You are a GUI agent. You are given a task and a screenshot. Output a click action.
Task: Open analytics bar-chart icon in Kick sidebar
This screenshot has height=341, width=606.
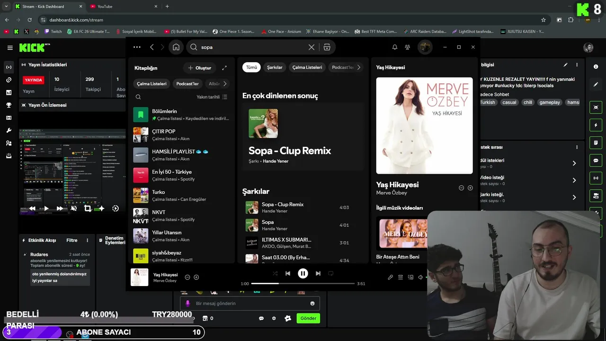pyautogui.click(x=9, y=92)
